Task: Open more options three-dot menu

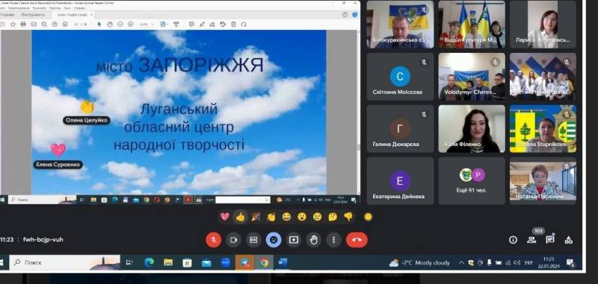Action: click(x=333, y=240)
